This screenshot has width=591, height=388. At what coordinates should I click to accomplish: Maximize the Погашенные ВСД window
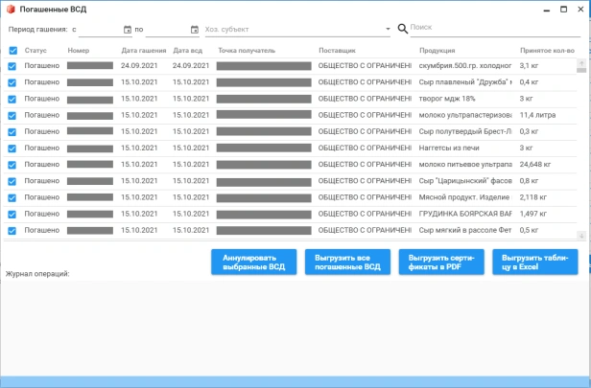pyautogui.click(x=563, y=10)
